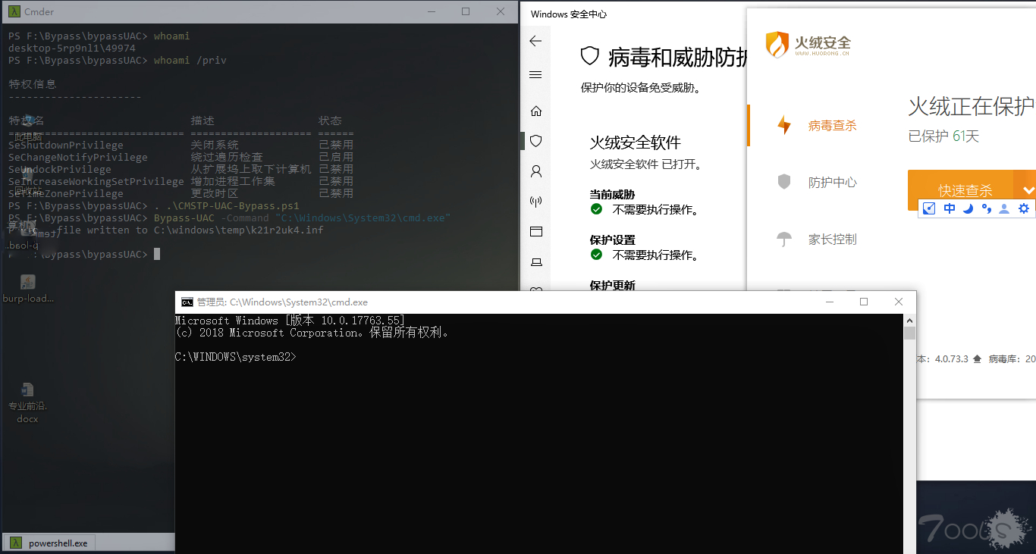Open the IME user account icon

click(1004, 208)
